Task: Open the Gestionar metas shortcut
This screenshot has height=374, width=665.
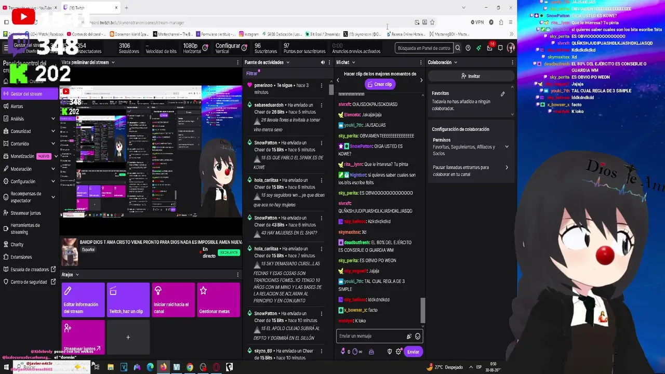Action: tap(218, 300)
